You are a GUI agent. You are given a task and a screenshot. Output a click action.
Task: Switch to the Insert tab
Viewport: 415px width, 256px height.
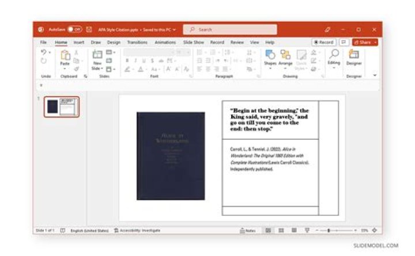click(78, 42)
